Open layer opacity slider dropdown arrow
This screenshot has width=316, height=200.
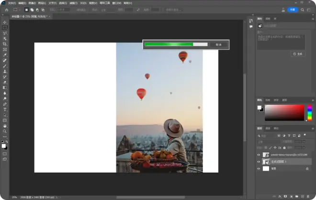[x=304, y=142]
